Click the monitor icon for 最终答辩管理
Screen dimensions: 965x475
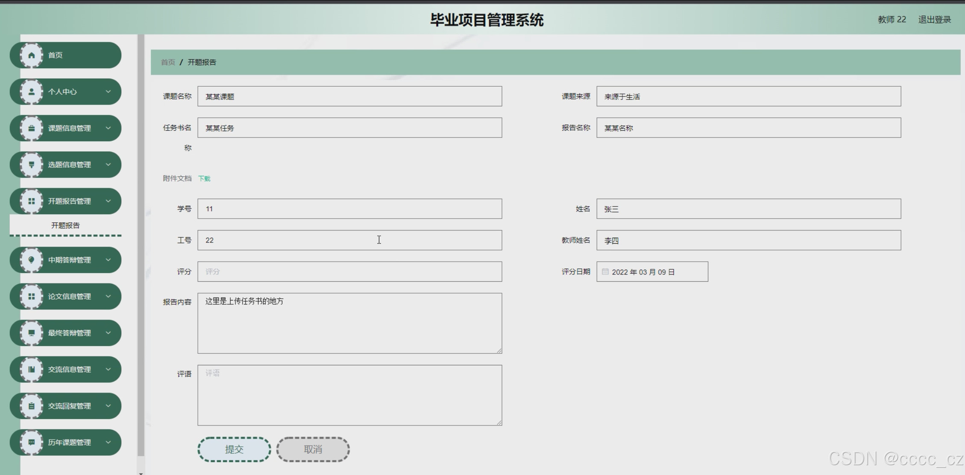tap(32, 333)
